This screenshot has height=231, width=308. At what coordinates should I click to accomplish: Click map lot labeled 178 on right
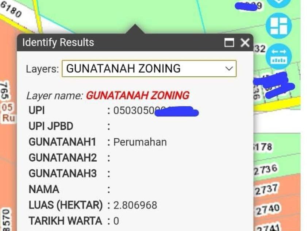[263, 147]
